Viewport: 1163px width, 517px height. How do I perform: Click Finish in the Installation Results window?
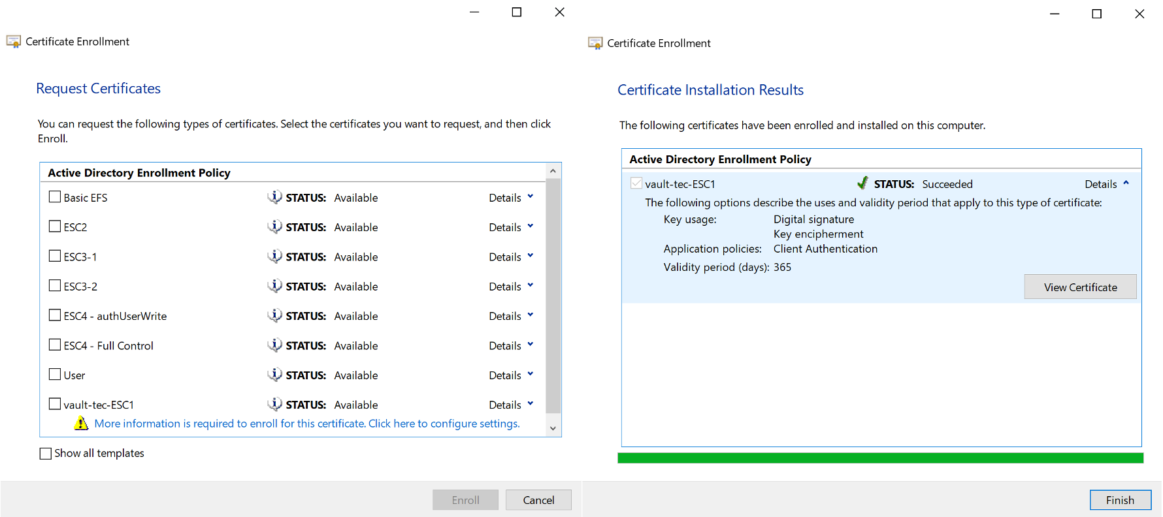click(x=1120, y=500)
